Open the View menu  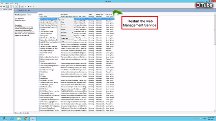click(12, 4)
